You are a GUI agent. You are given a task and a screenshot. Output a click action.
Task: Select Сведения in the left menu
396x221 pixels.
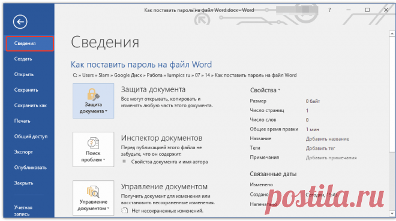[x=30, y=44]
